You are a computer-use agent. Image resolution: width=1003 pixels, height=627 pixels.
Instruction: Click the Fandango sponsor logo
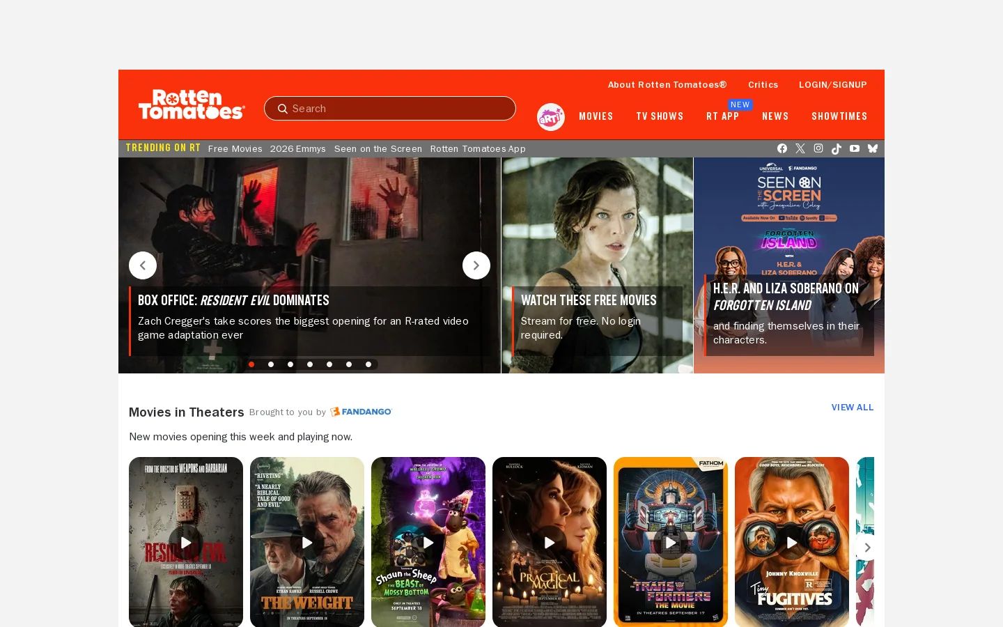361,412
